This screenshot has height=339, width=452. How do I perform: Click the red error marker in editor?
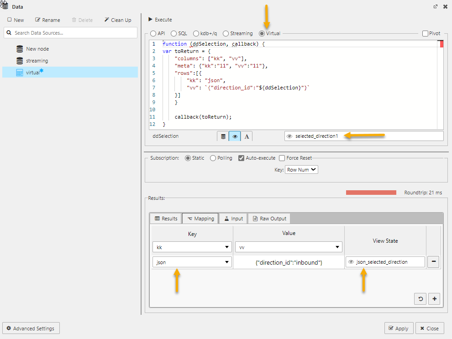(x=441, y=44)
